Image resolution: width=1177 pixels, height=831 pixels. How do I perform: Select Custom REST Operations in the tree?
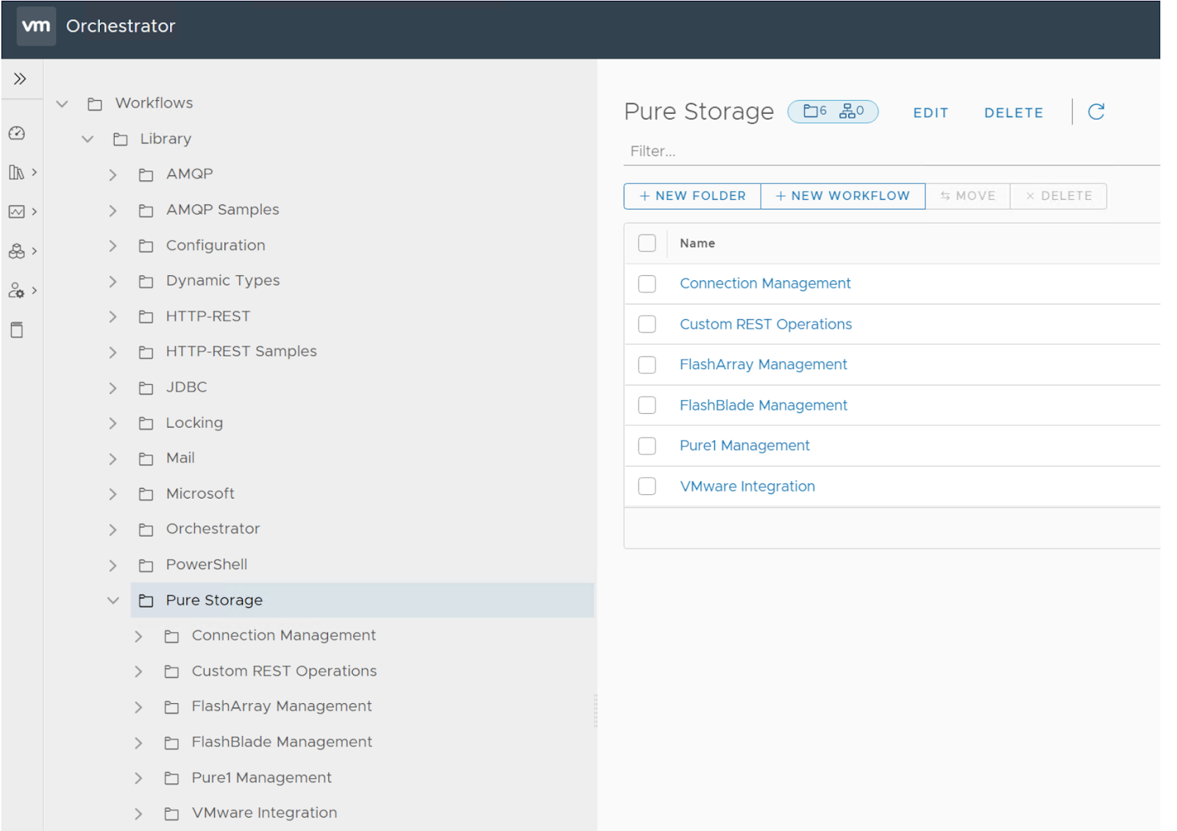(x=284, y=671)
